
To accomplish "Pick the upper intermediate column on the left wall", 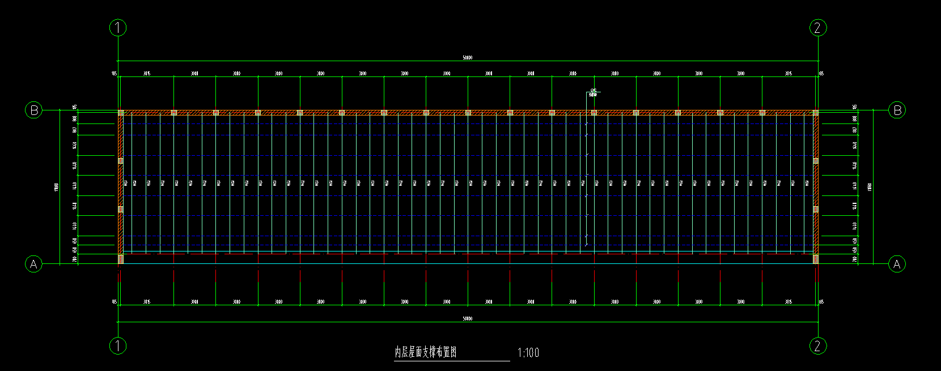I will (x=121, y=161).
